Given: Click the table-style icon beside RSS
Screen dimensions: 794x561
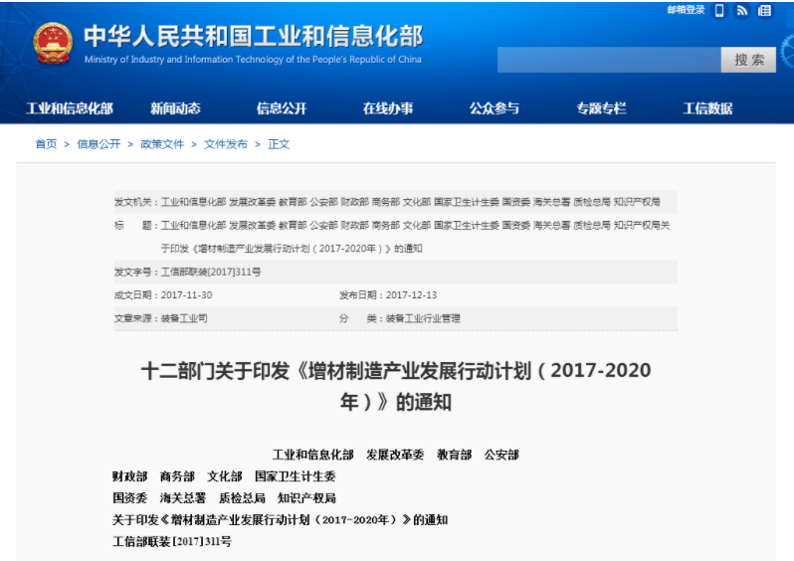Looking at the screenshot, I should 764,11.
